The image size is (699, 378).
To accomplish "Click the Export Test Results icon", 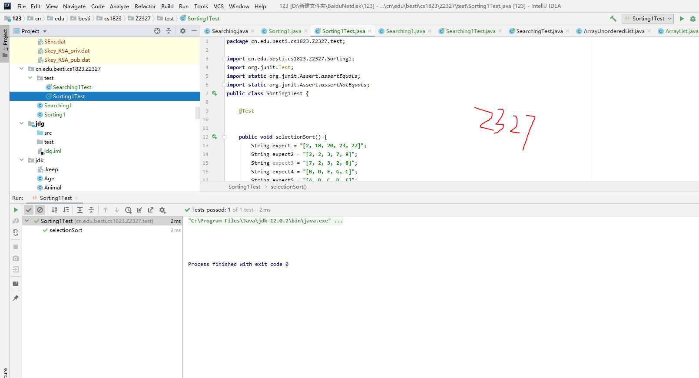I will 151,210.
